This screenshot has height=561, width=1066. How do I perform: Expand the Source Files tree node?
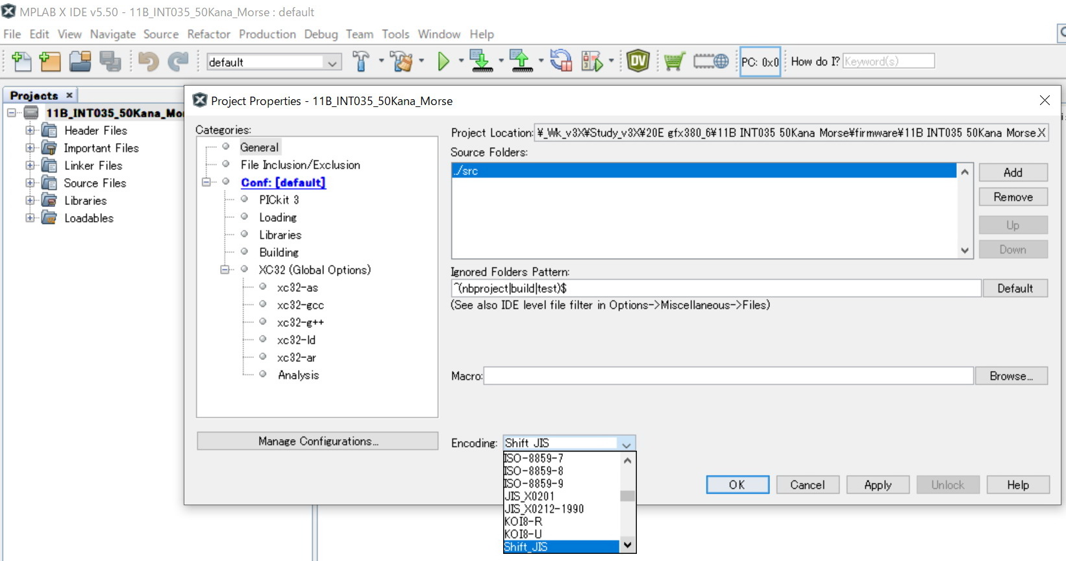[x=30, y=183]
